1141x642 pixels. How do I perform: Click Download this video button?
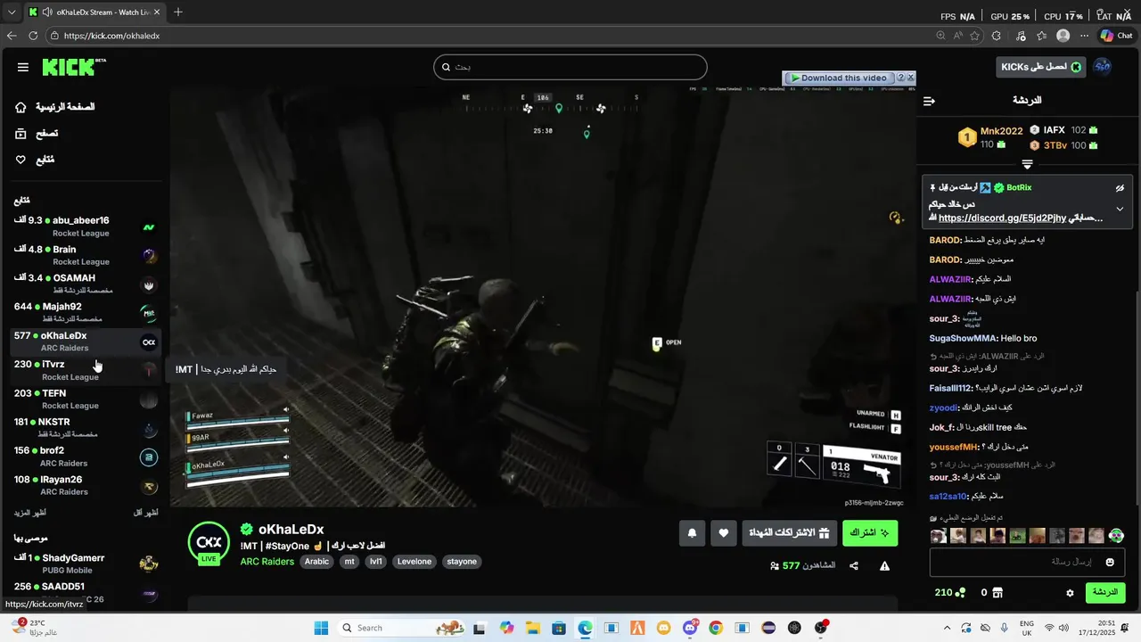pos(839,78)
